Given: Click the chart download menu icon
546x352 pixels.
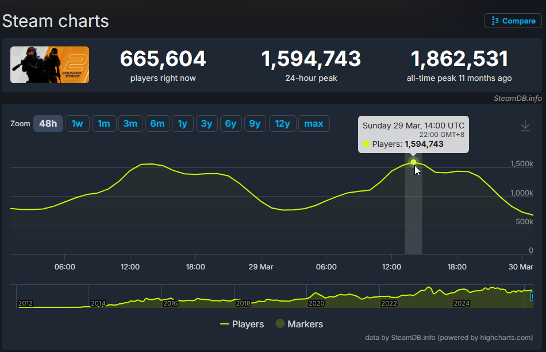Looking at the screenshot, I should (525, 126).
